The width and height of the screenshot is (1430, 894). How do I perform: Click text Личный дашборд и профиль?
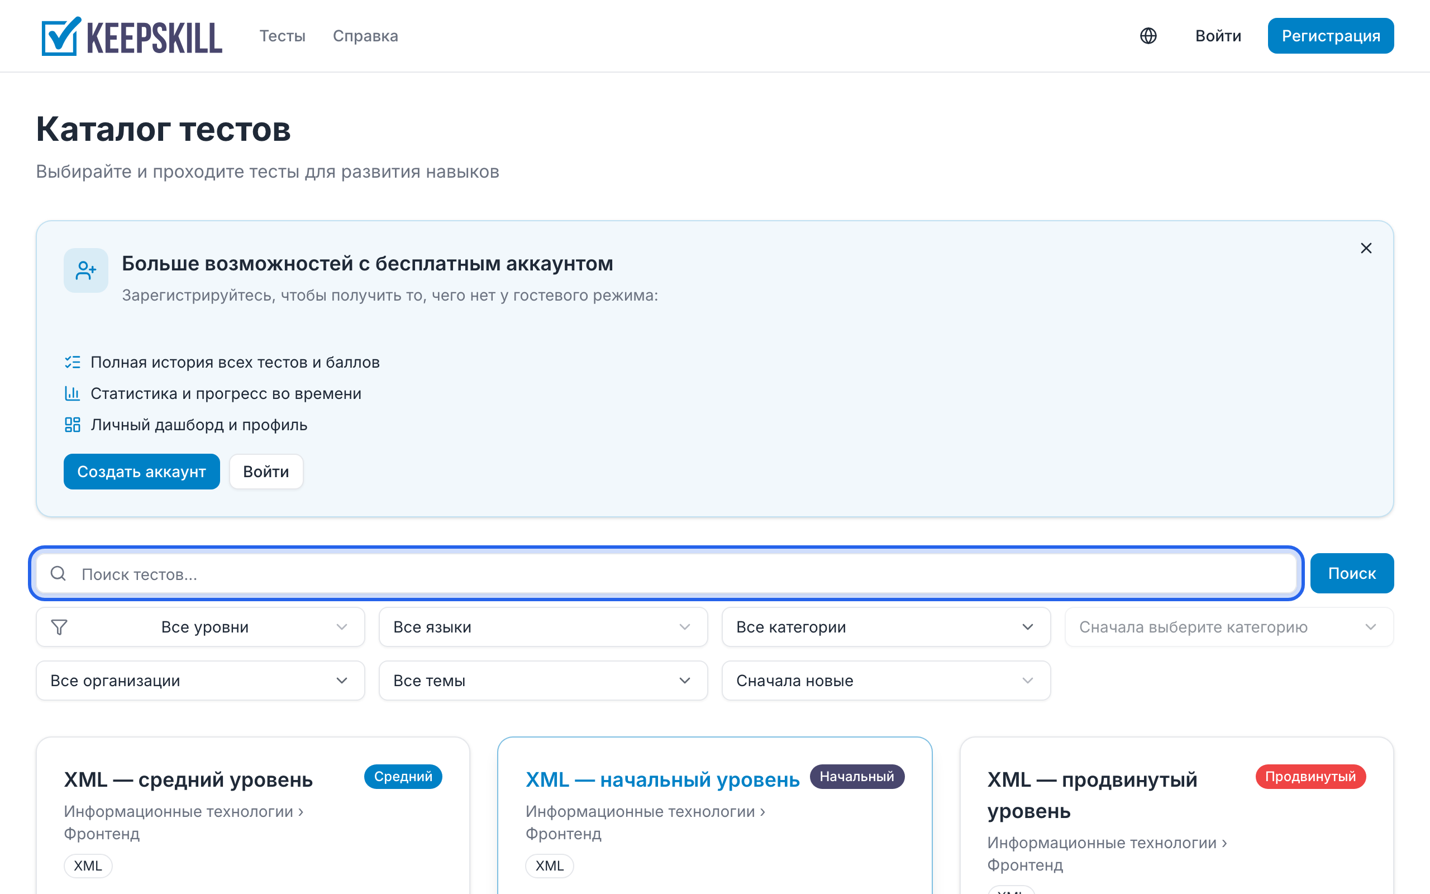click(x=198, y=425)
